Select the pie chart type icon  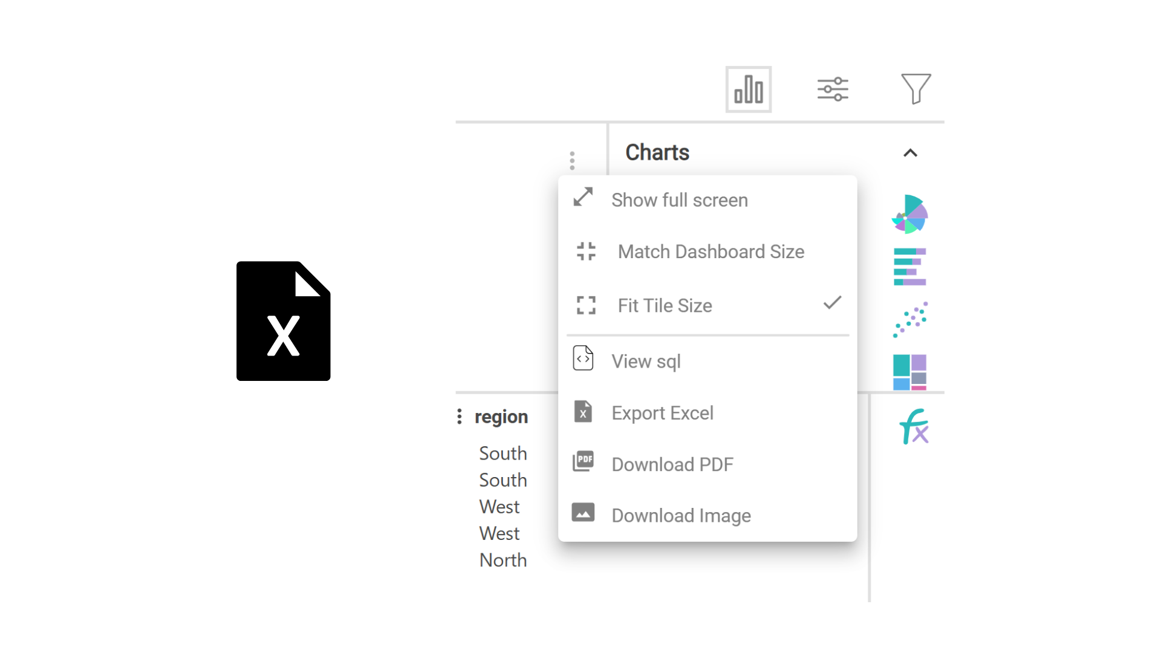909,214
